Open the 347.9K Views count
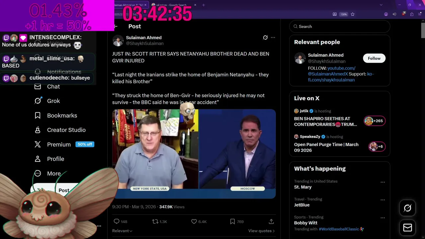The width and height of the screenshot is (425, 239). click(172, 207)
